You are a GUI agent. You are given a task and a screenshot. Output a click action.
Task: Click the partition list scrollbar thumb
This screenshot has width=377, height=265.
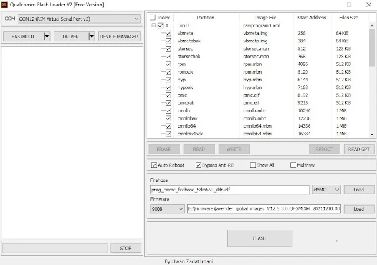[372, 47]
